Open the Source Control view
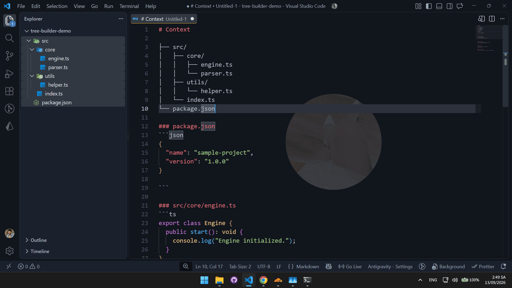This screenshot has width=512, height=288. pos(10,56)
